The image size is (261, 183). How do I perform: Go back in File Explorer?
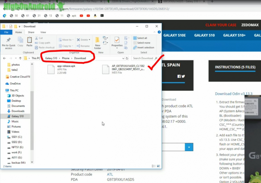coord(4,58)
